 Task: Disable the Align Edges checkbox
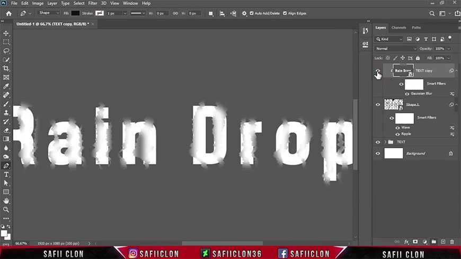285,13
